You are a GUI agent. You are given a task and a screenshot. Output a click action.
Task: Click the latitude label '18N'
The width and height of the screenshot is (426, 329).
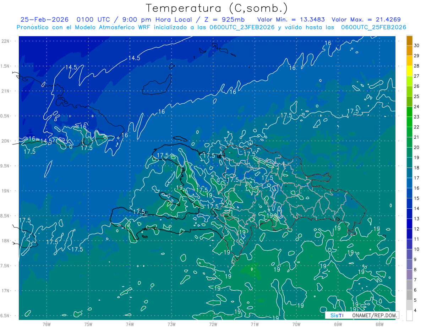[6, 241]
